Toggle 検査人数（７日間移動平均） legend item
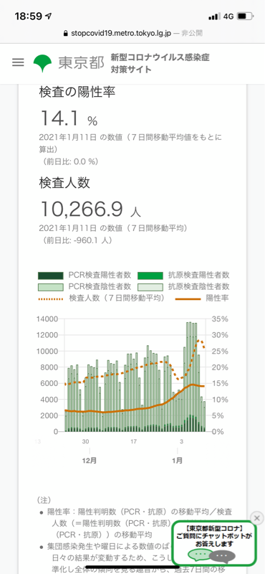Image resolution: width=265 pixels, height=574 pixels. (101, 298)
